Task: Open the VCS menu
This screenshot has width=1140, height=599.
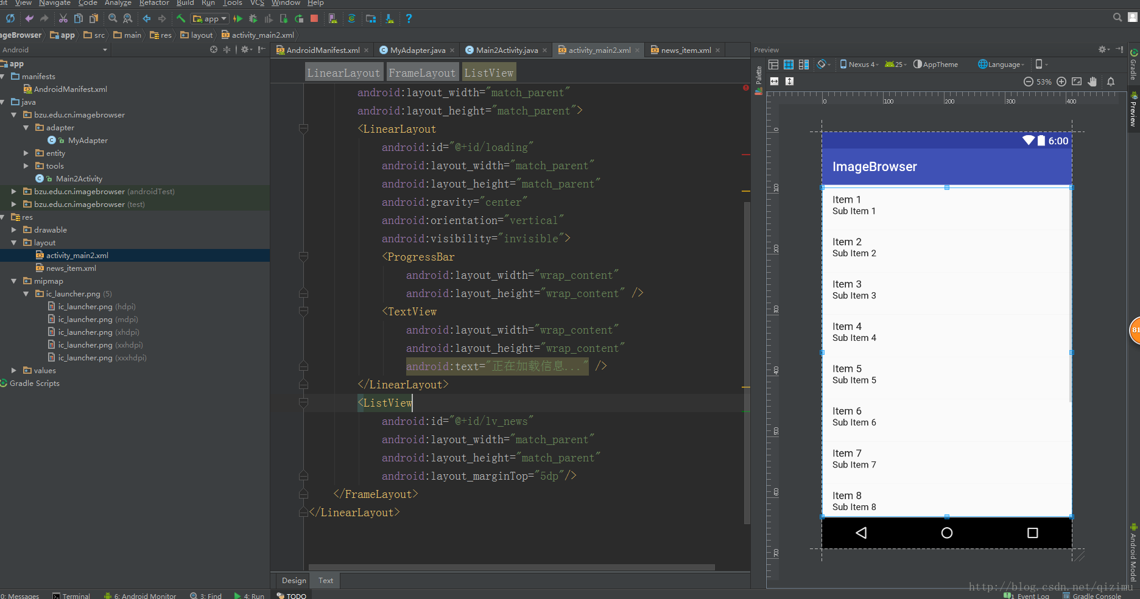Action: pos(257,3)
